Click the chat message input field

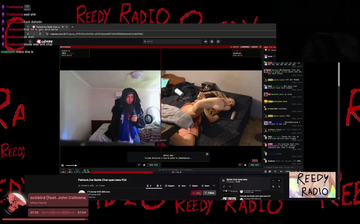point(283,167)
